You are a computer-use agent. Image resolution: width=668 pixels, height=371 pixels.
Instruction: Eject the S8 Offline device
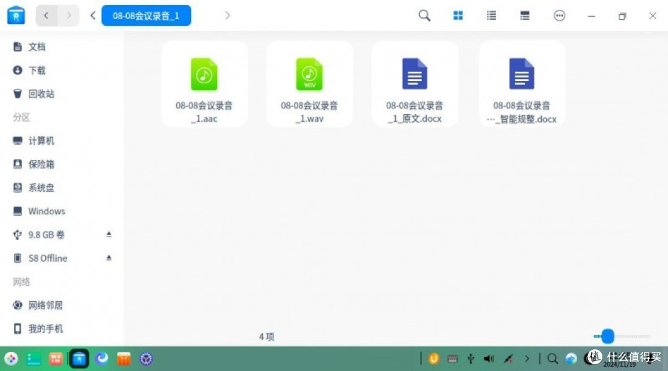tap(109, 257)
